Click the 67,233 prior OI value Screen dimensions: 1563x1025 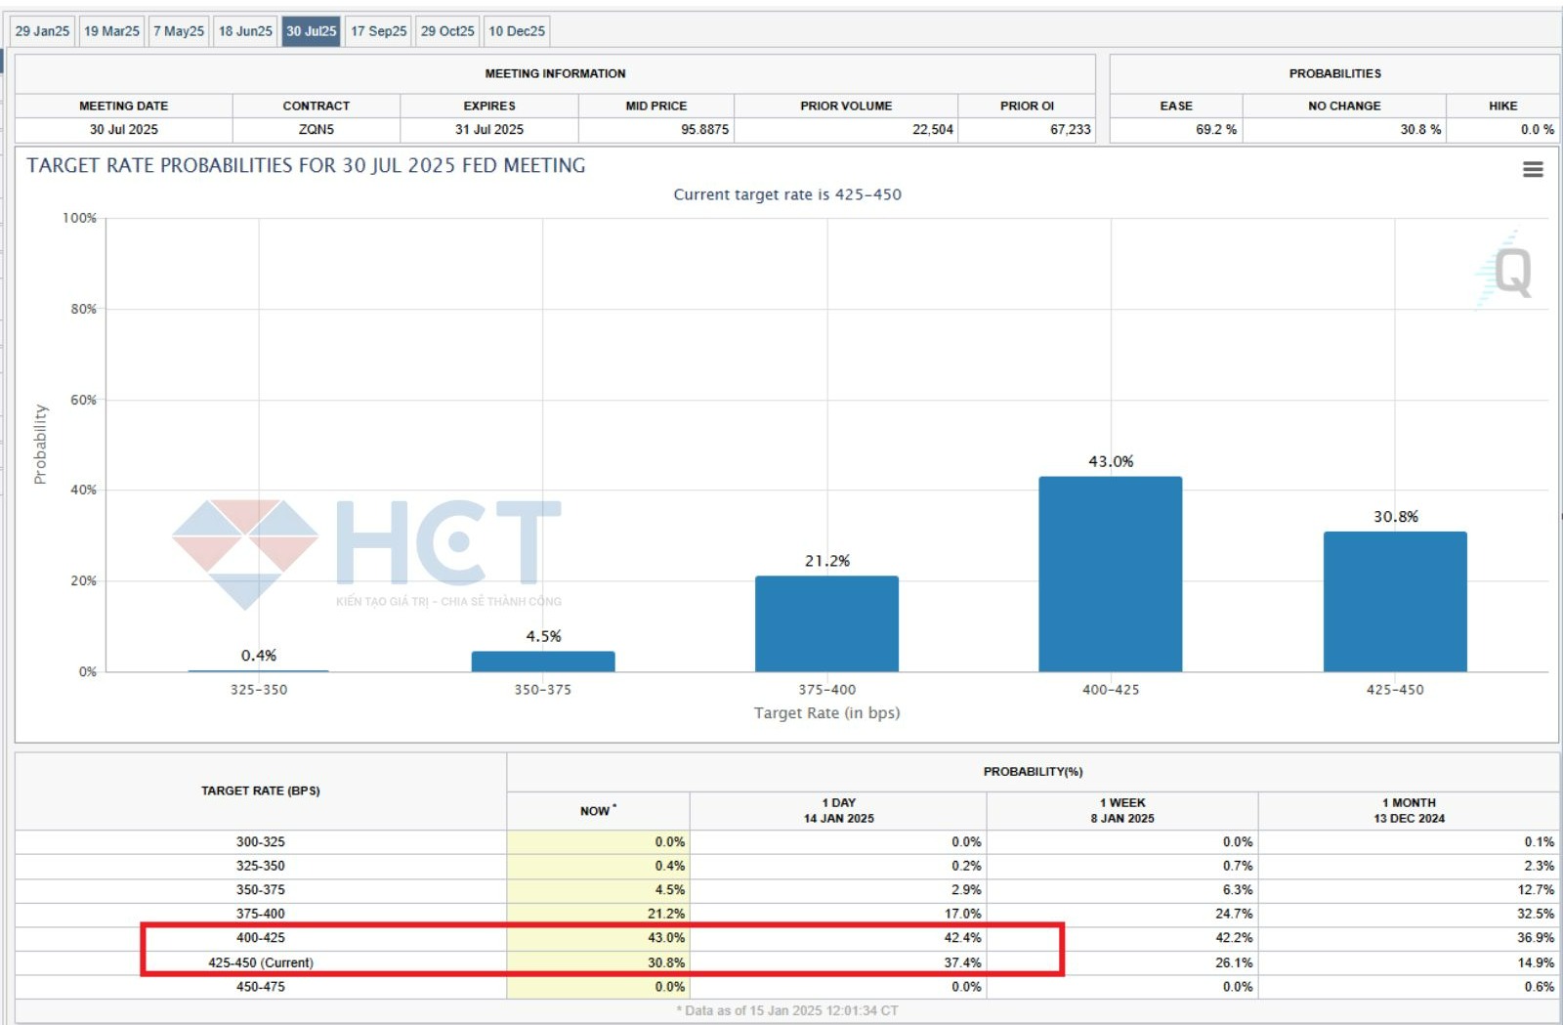point(1071,129)
